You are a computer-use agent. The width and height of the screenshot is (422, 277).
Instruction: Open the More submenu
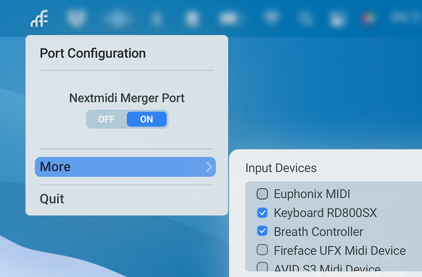click(125, 167)
